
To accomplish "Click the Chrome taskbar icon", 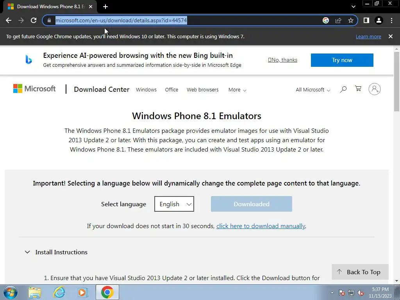I will [x=107, y=292].
